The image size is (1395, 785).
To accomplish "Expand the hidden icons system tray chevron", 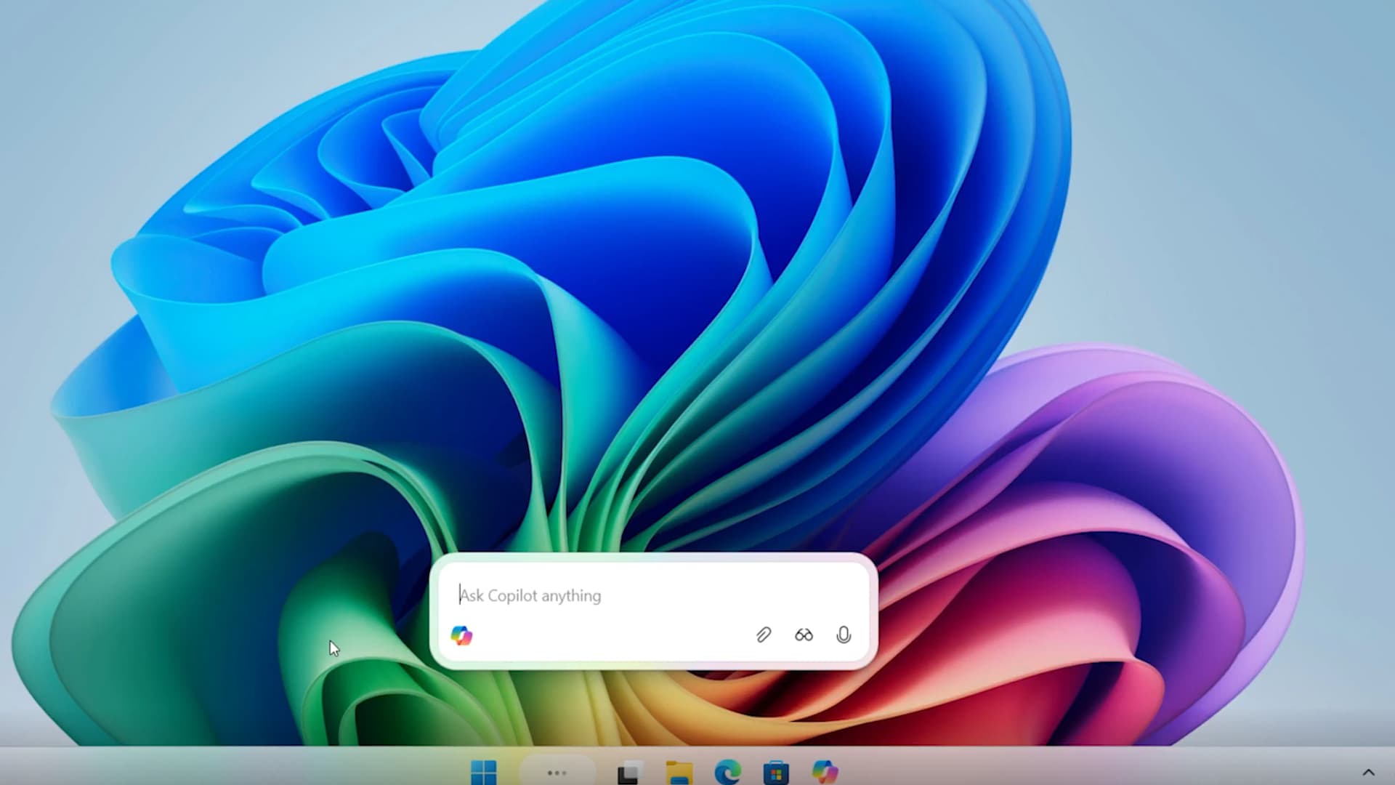I will [1368, 772].
